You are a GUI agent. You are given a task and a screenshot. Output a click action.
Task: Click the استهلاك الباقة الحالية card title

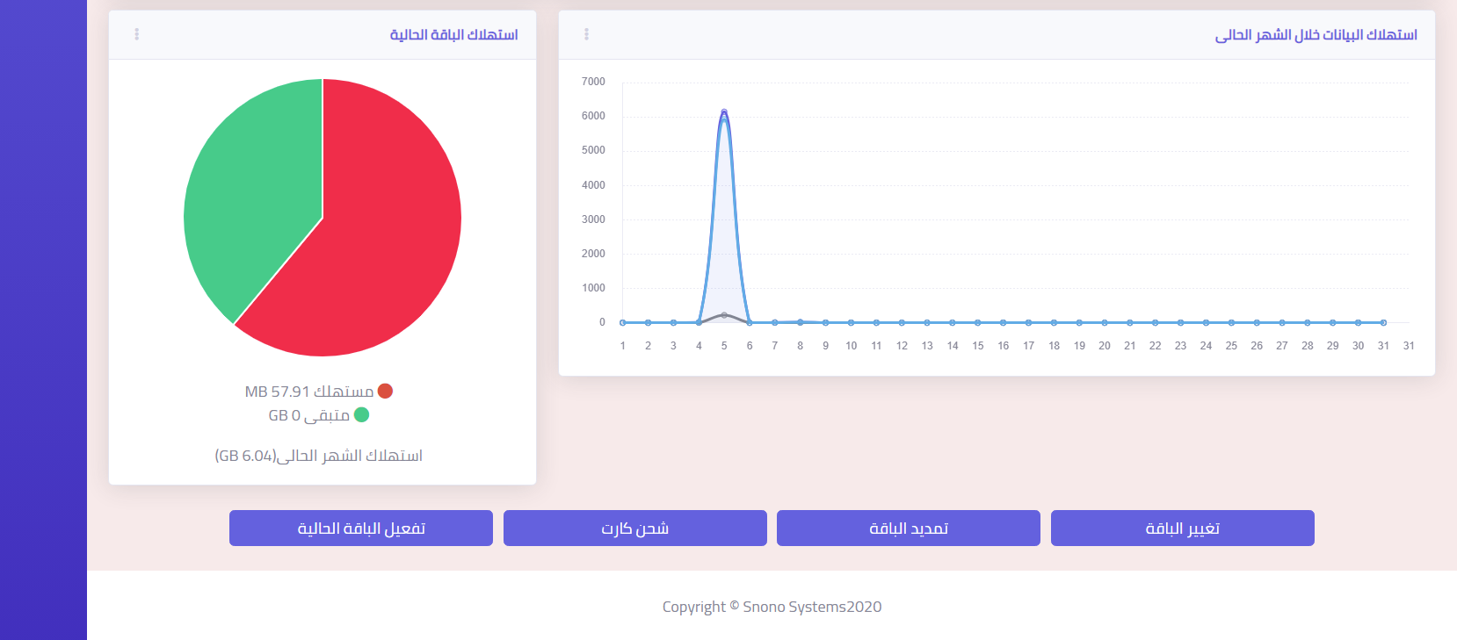453,34
